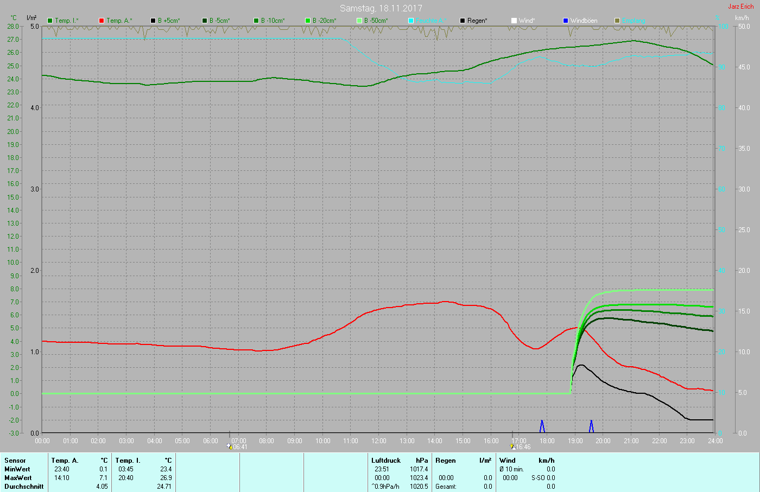Click the Temp. A. maximum value '7.1'
This screenshot has height=492, width=760.
(x=104, y=478)
